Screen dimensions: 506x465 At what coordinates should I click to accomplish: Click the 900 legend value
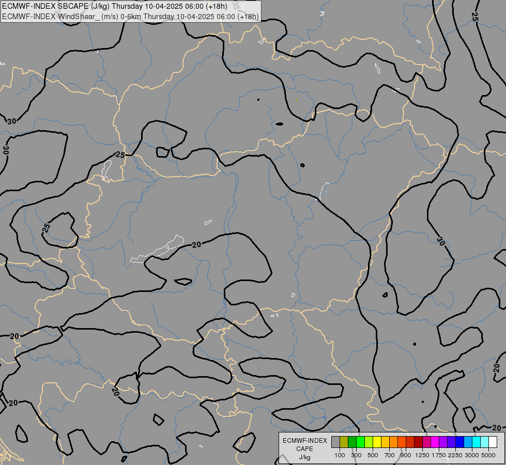406,455
